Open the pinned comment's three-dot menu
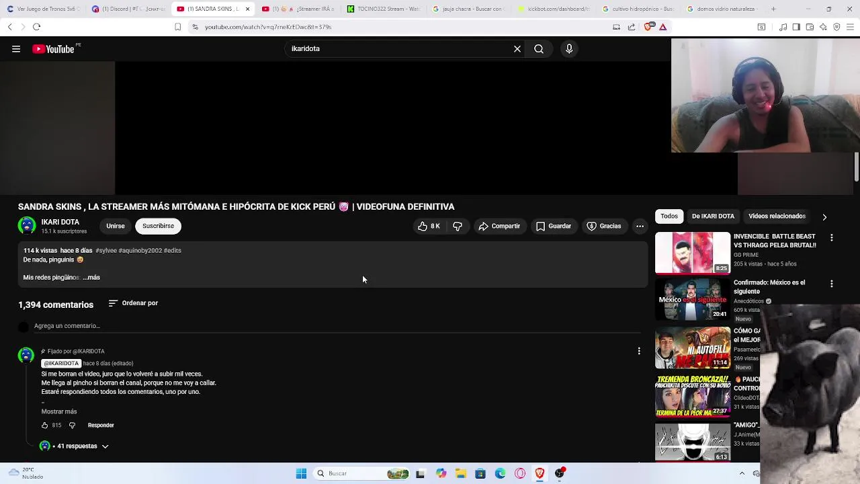The height and width of the screenshot is (484, 860). (639, 351)
